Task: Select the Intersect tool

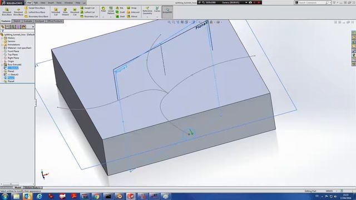Action: pos(133,12)
